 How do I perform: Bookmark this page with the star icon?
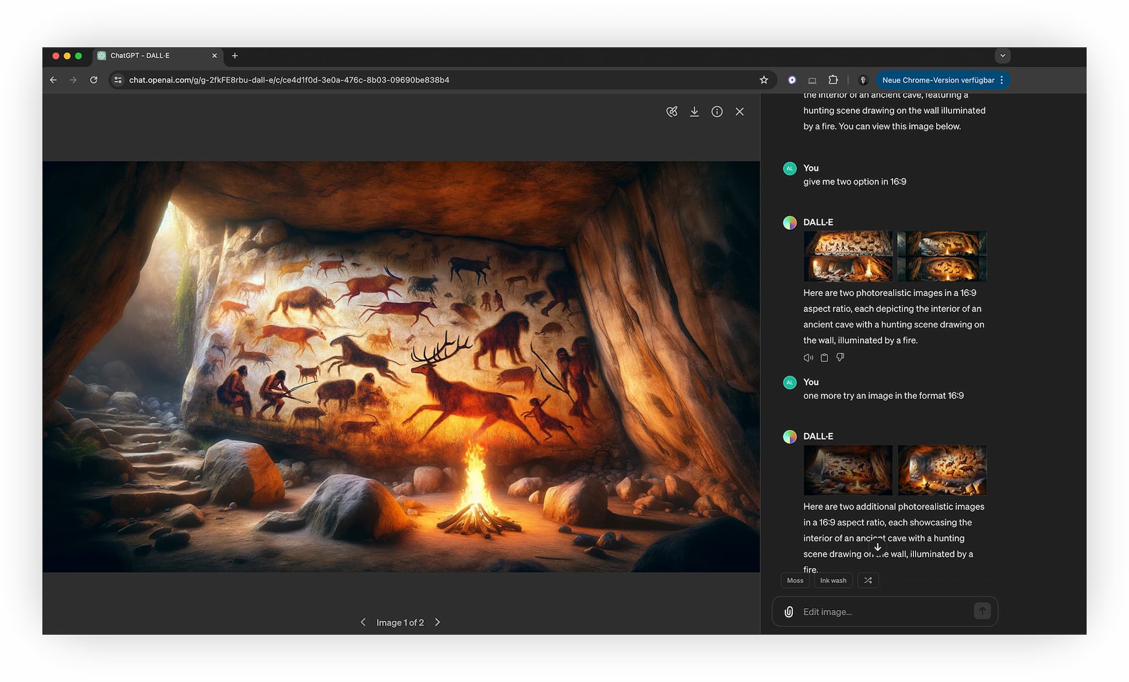point(764,80)
